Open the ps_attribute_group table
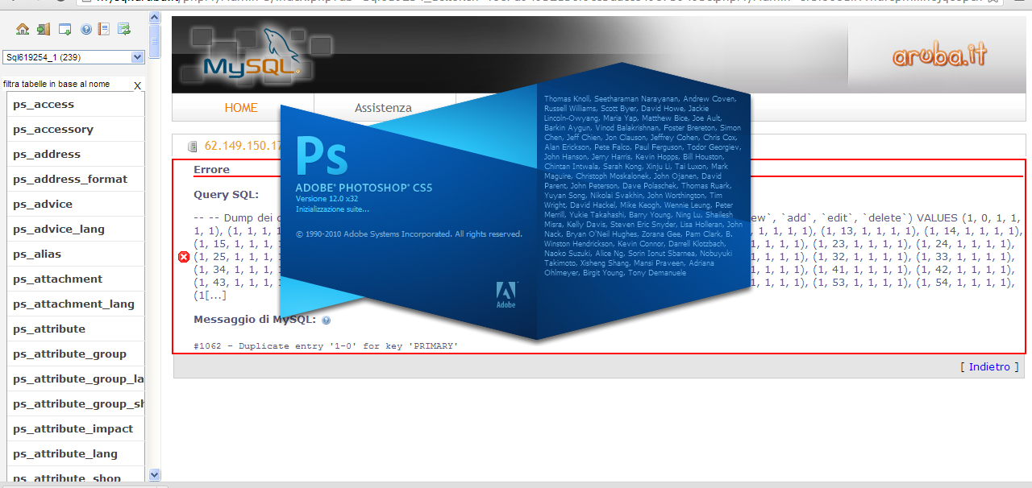The image size is (1032, 488). click(x=69, y=354)
